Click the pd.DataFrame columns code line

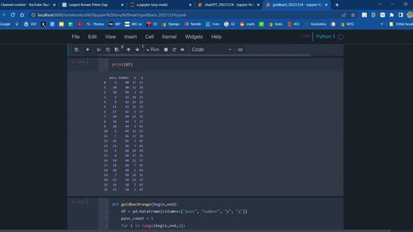pyautogui.click(x=184, y=211)
